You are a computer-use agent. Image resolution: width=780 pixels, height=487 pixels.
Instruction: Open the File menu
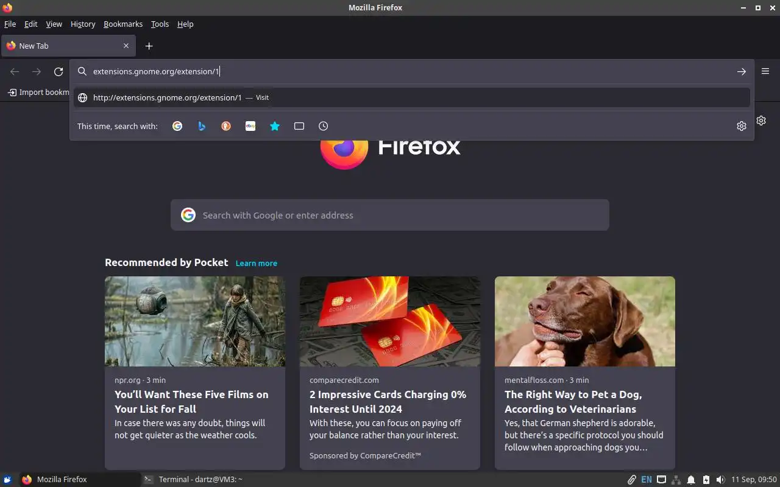10,24
